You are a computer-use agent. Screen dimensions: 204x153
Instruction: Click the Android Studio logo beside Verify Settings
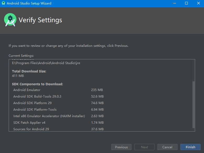click(10, 20)
